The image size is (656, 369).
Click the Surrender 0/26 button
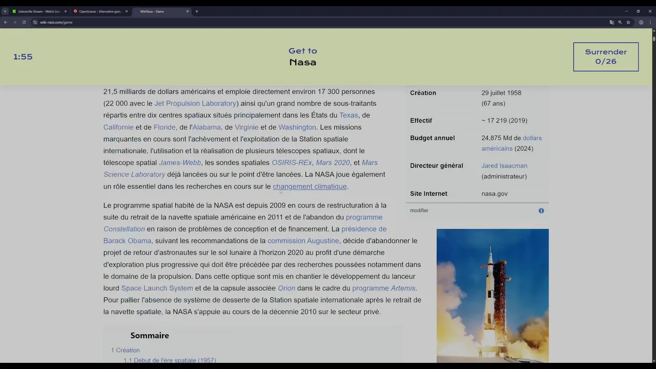(x=606, y=57)
